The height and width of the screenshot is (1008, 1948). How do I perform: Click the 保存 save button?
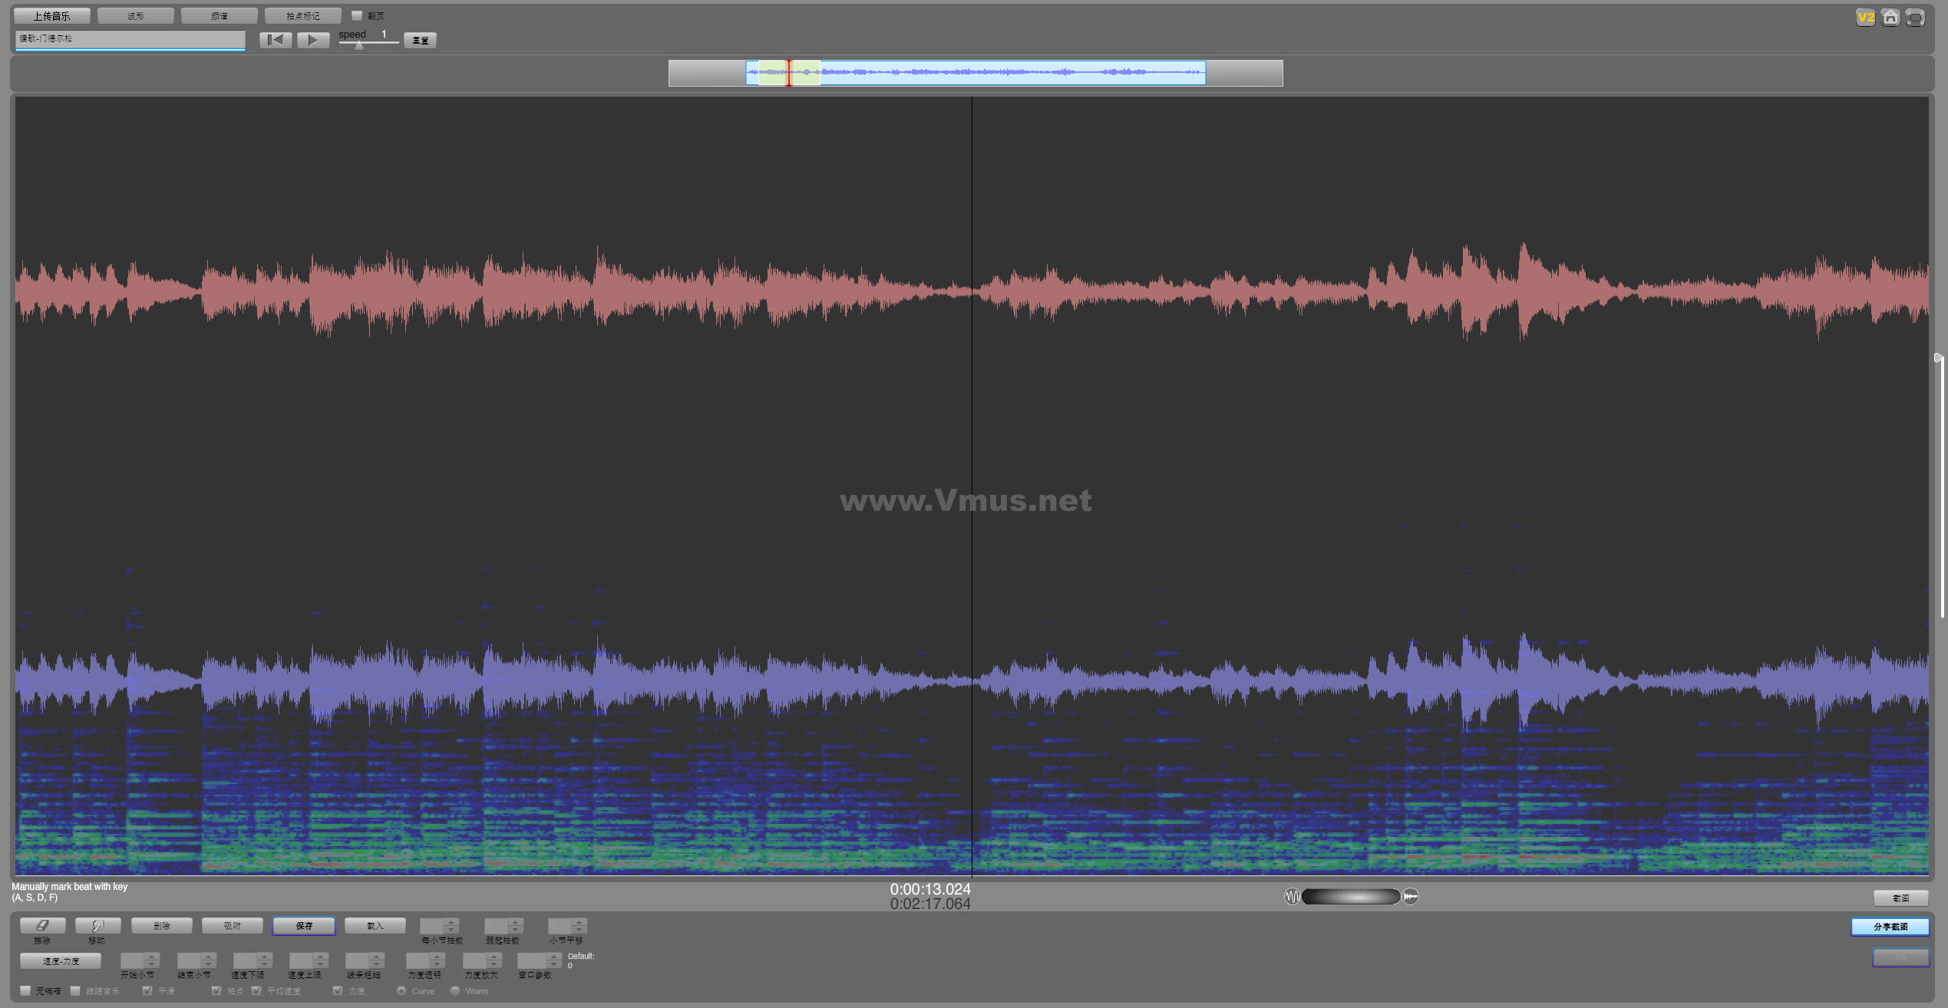click(304, 926)
